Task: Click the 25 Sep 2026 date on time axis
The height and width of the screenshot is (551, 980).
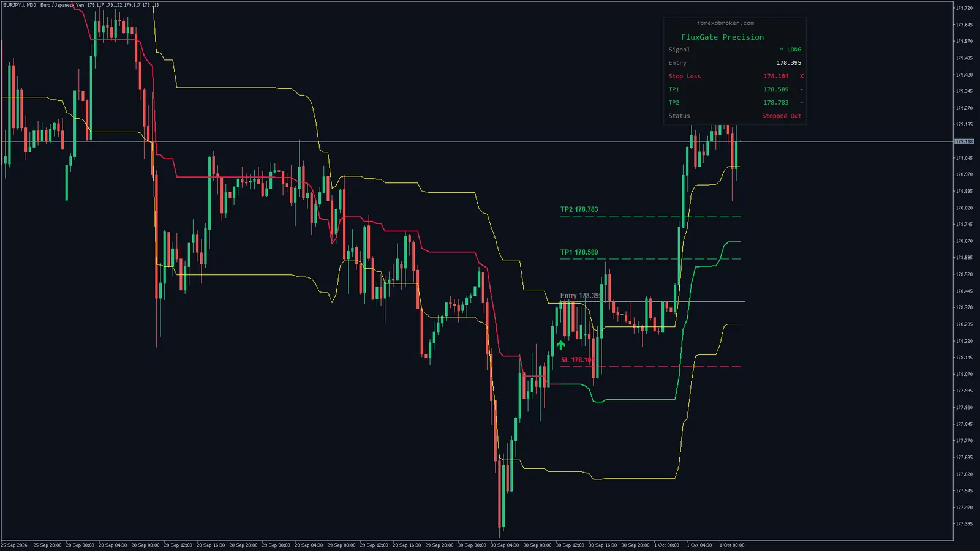Action: coord(14,545)
